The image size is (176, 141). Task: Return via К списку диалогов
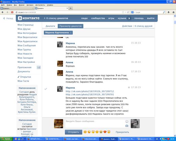(x=56, y=18)
